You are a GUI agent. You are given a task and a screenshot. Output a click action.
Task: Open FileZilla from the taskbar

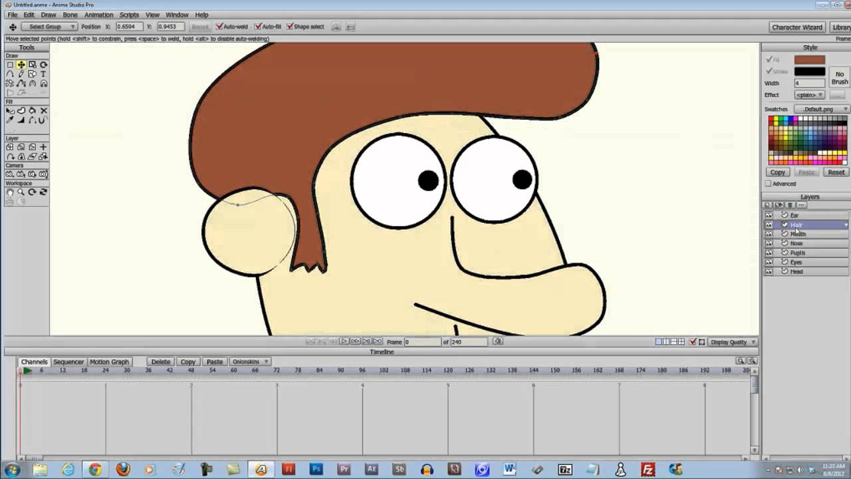pos(648,469)
